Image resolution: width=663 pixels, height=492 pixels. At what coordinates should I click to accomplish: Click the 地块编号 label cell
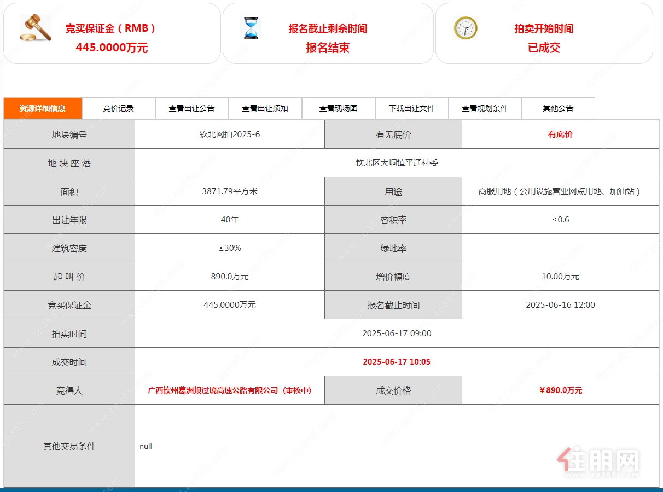69,134
